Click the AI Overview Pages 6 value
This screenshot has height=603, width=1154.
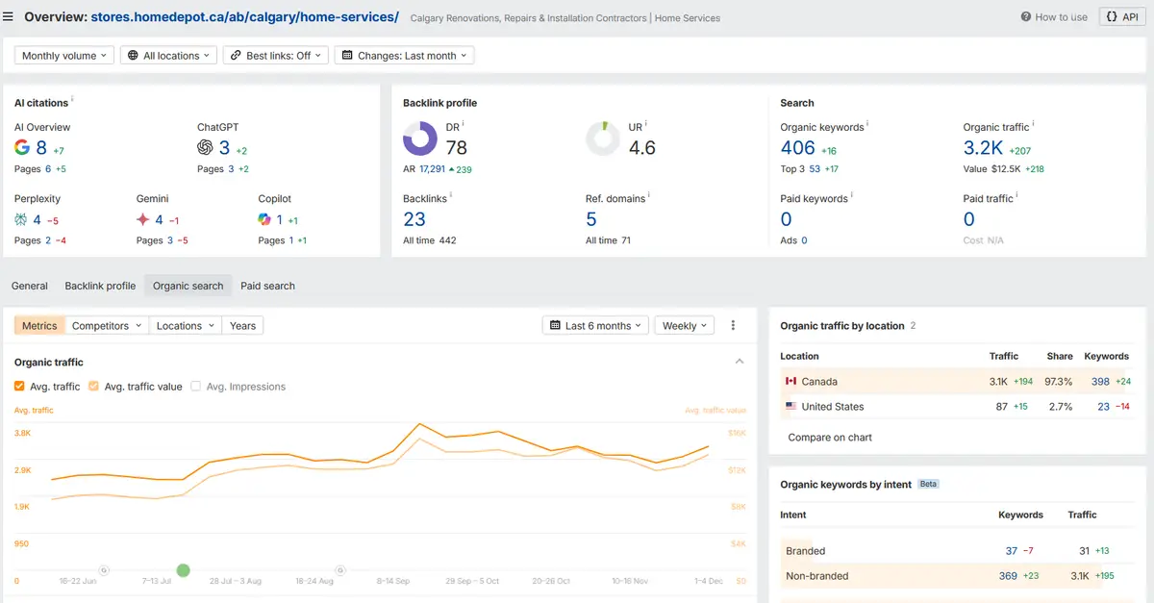[x=48, y=169]
